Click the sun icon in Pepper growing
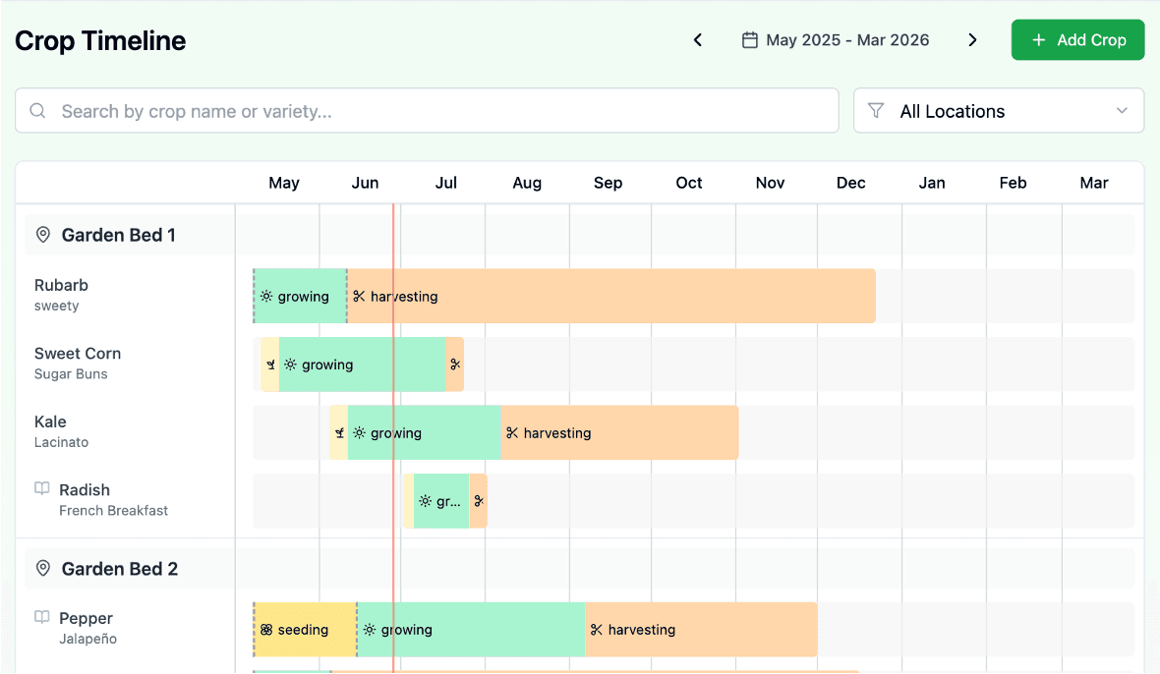This screenshot has height=674, width=1160. coord(370,630)
